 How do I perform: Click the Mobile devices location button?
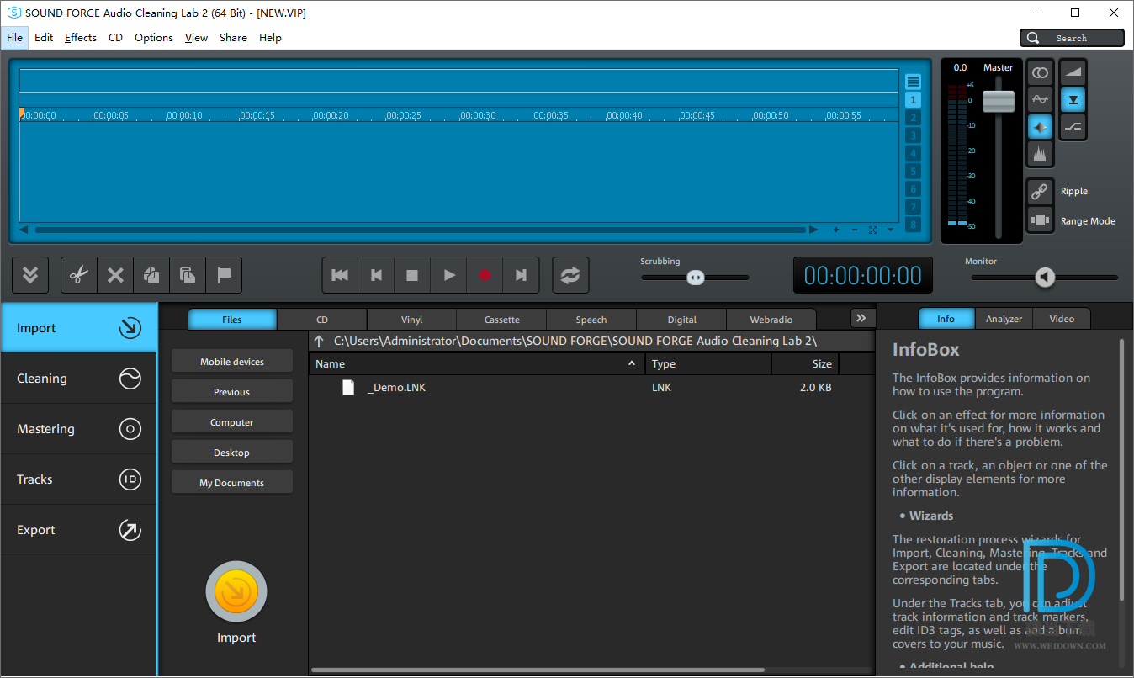coord(232,362)
